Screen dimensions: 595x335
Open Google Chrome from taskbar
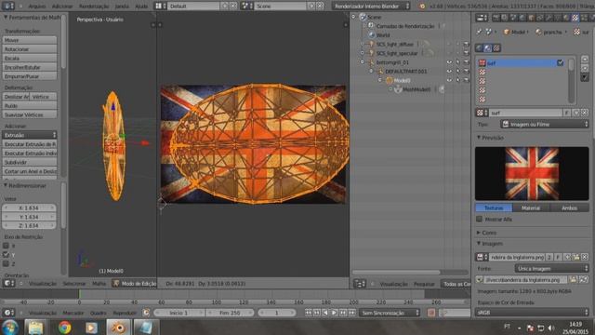pos(64,328)
